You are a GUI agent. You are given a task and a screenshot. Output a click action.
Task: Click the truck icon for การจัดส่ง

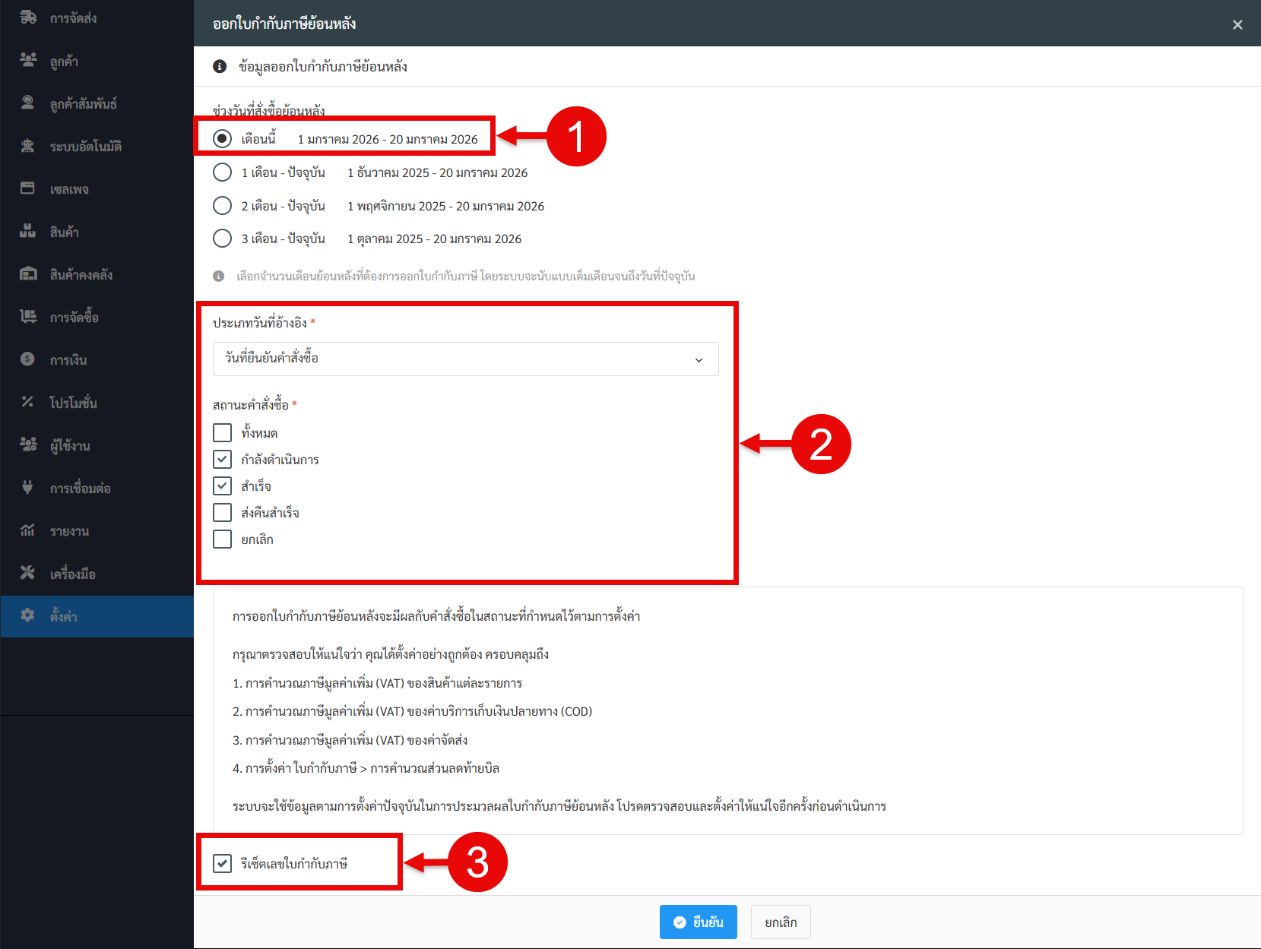pos(28,17)
